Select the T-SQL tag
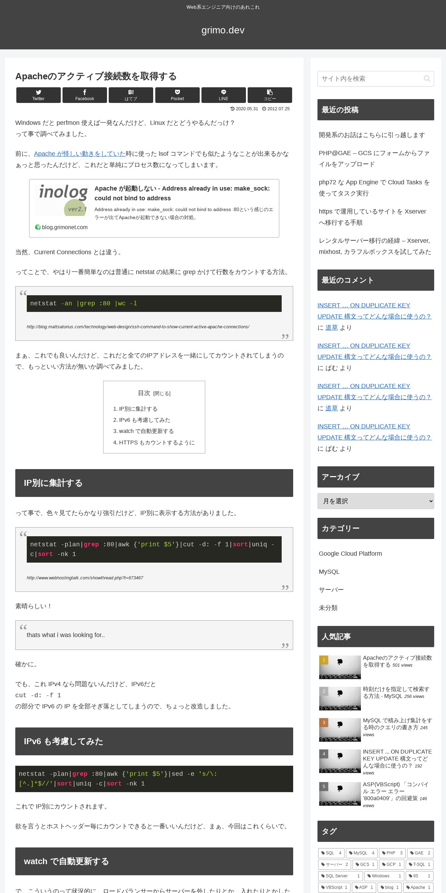This screenshot has height=893, width=446. 420,864
